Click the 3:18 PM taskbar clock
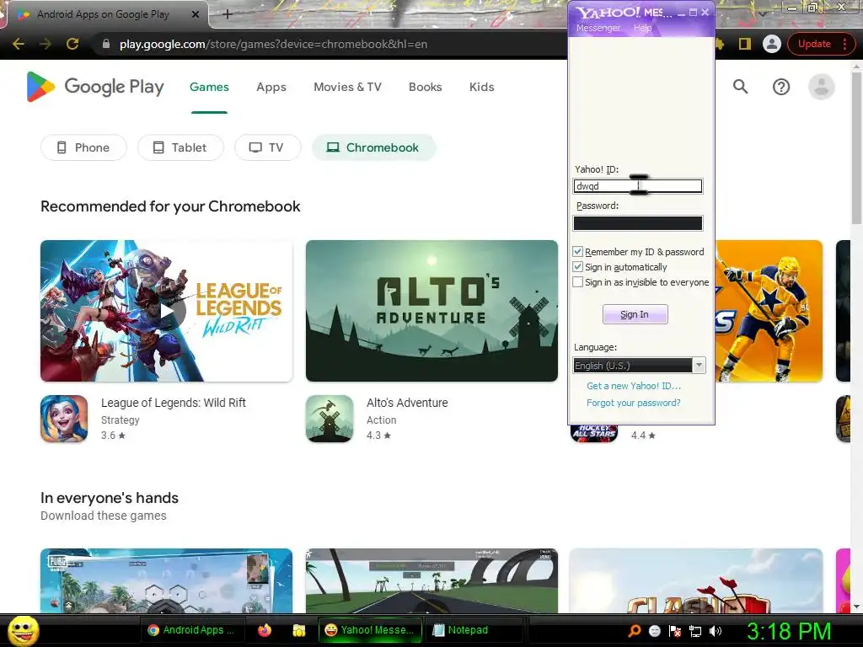Viewport: 863px width, 647px height. click(789, 630)
